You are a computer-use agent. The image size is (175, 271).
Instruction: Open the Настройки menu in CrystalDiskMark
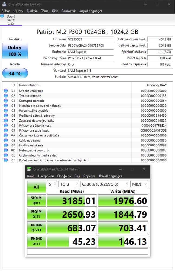coord(46,176)
